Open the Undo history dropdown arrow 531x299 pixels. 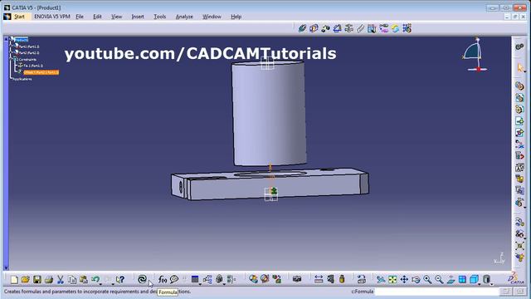tap(100, 283)
